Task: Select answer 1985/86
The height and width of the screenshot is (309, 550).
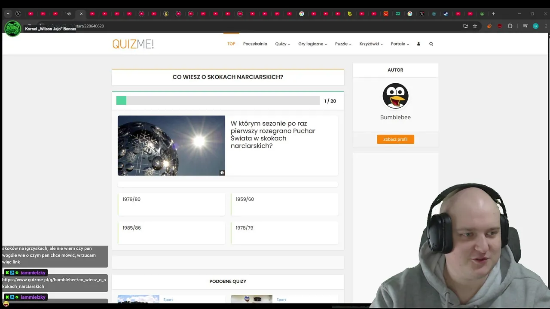Action: click(x=171, y=233)
